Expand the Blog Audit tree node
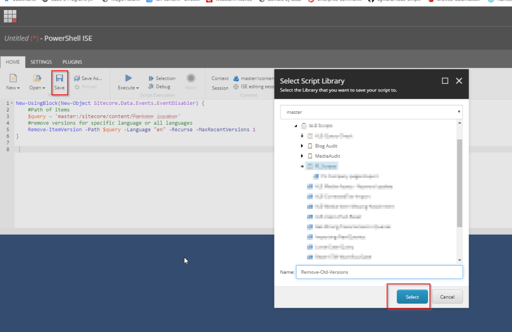The height and width of the screenshot is (332, 512). pos(302,146)
